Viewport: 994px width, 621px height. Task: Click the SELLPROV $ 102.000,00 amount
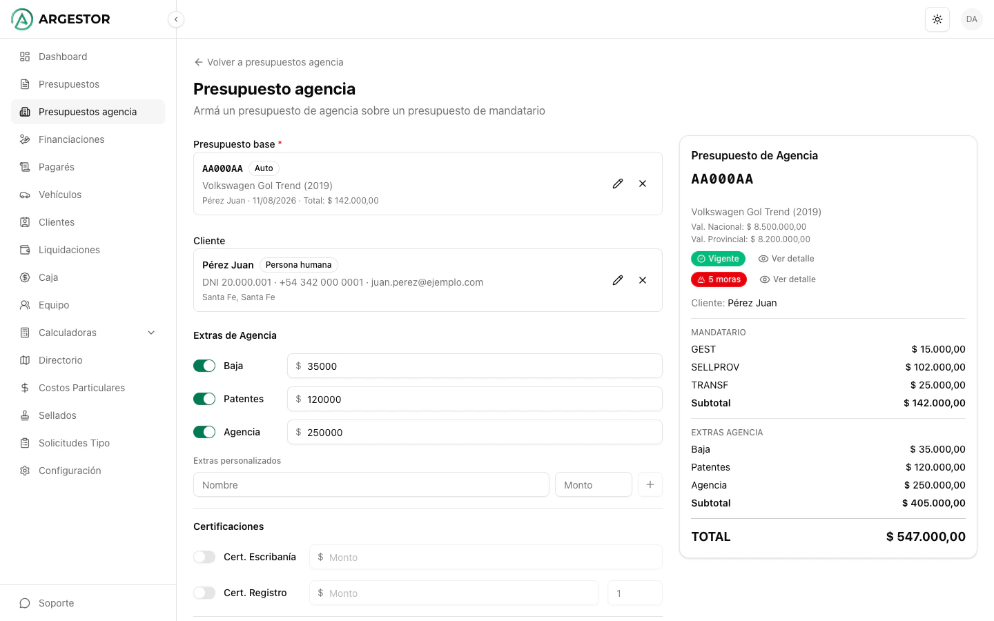pos(935,367)
